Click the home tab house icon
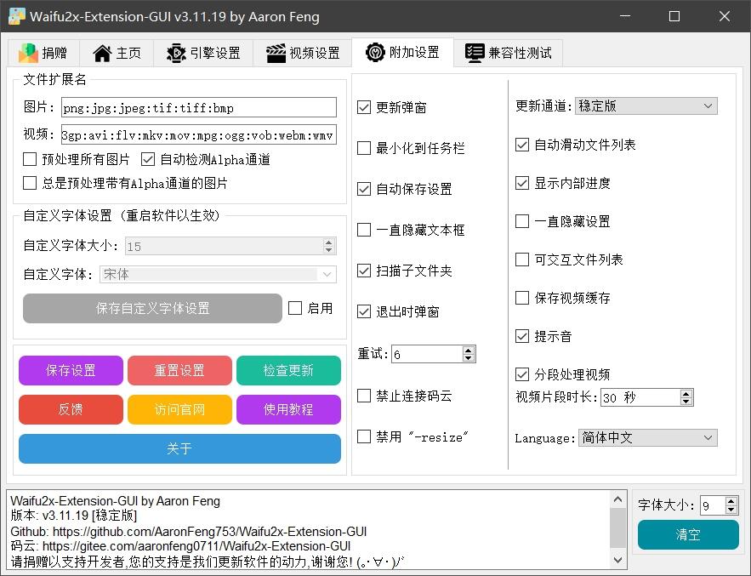Viewport: 751px width, 576px height. 102,53
